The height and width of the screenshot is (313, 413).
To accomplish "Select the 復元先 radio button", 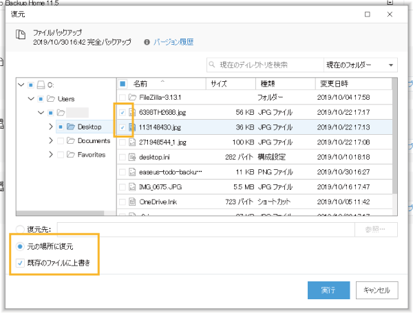I will (20, 229).
